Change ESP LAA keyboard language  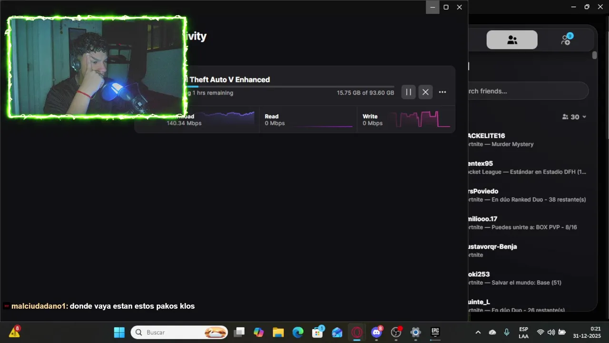[x=523, y=333]
